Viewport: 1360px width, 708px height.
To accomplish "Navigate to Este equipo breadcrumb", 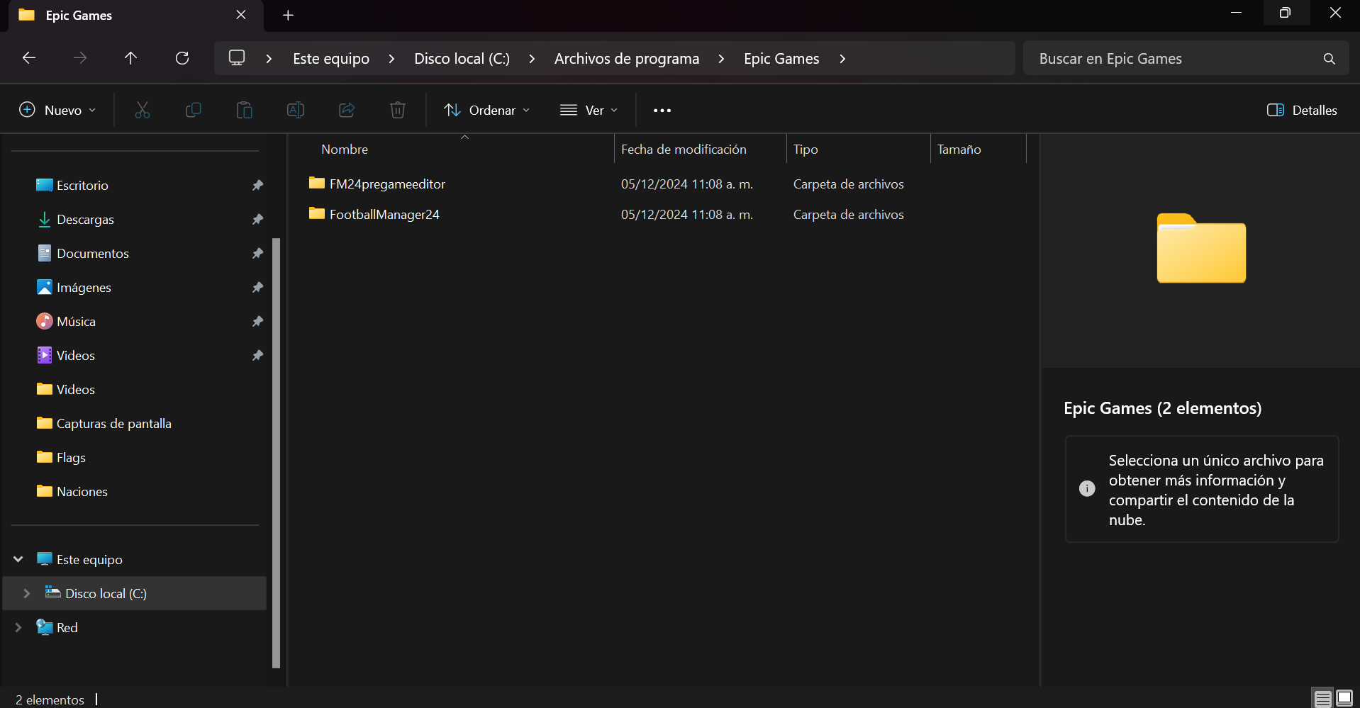I will coord(331,59).
